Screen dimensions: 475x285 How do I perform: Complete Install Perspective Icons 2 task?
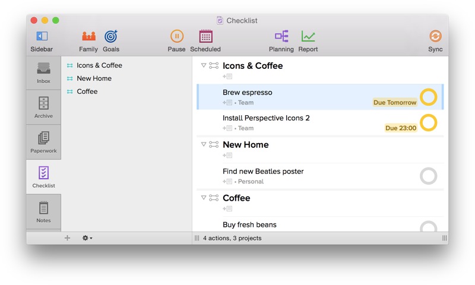[x=428, y=122]
